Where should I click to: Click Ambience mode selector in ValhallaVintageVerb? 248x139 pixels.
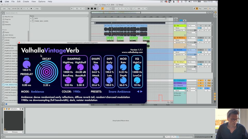pyautogui.click(x=37, y=92)
